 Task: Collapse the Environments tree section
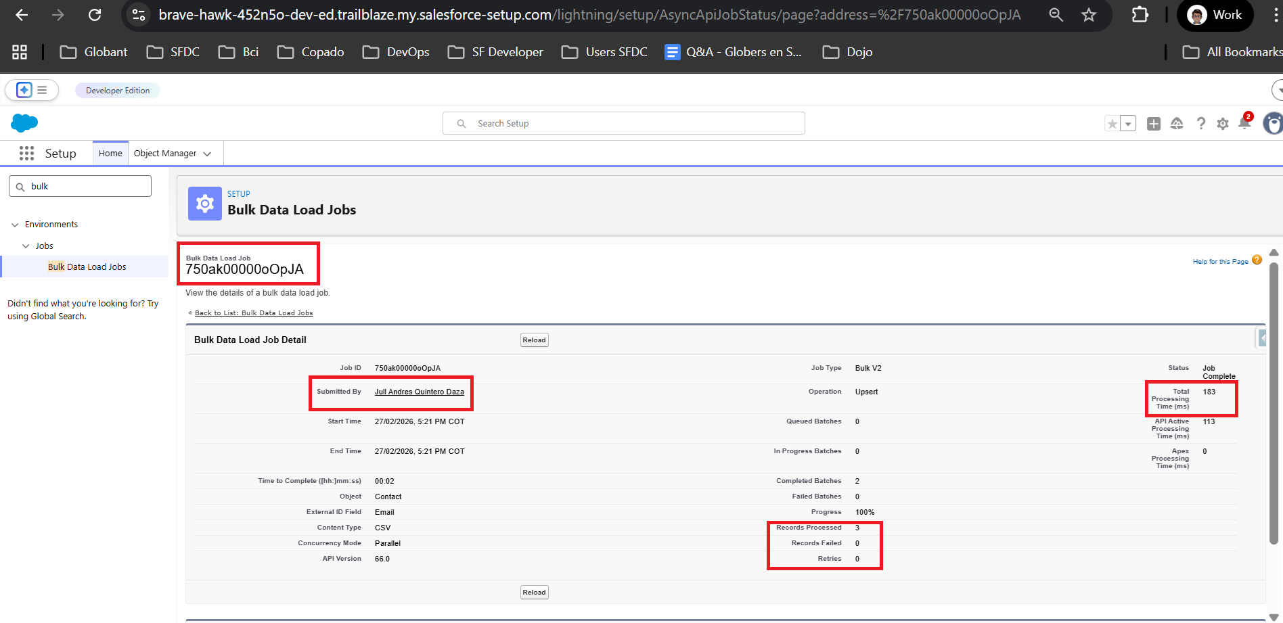(x=15, y=225)
